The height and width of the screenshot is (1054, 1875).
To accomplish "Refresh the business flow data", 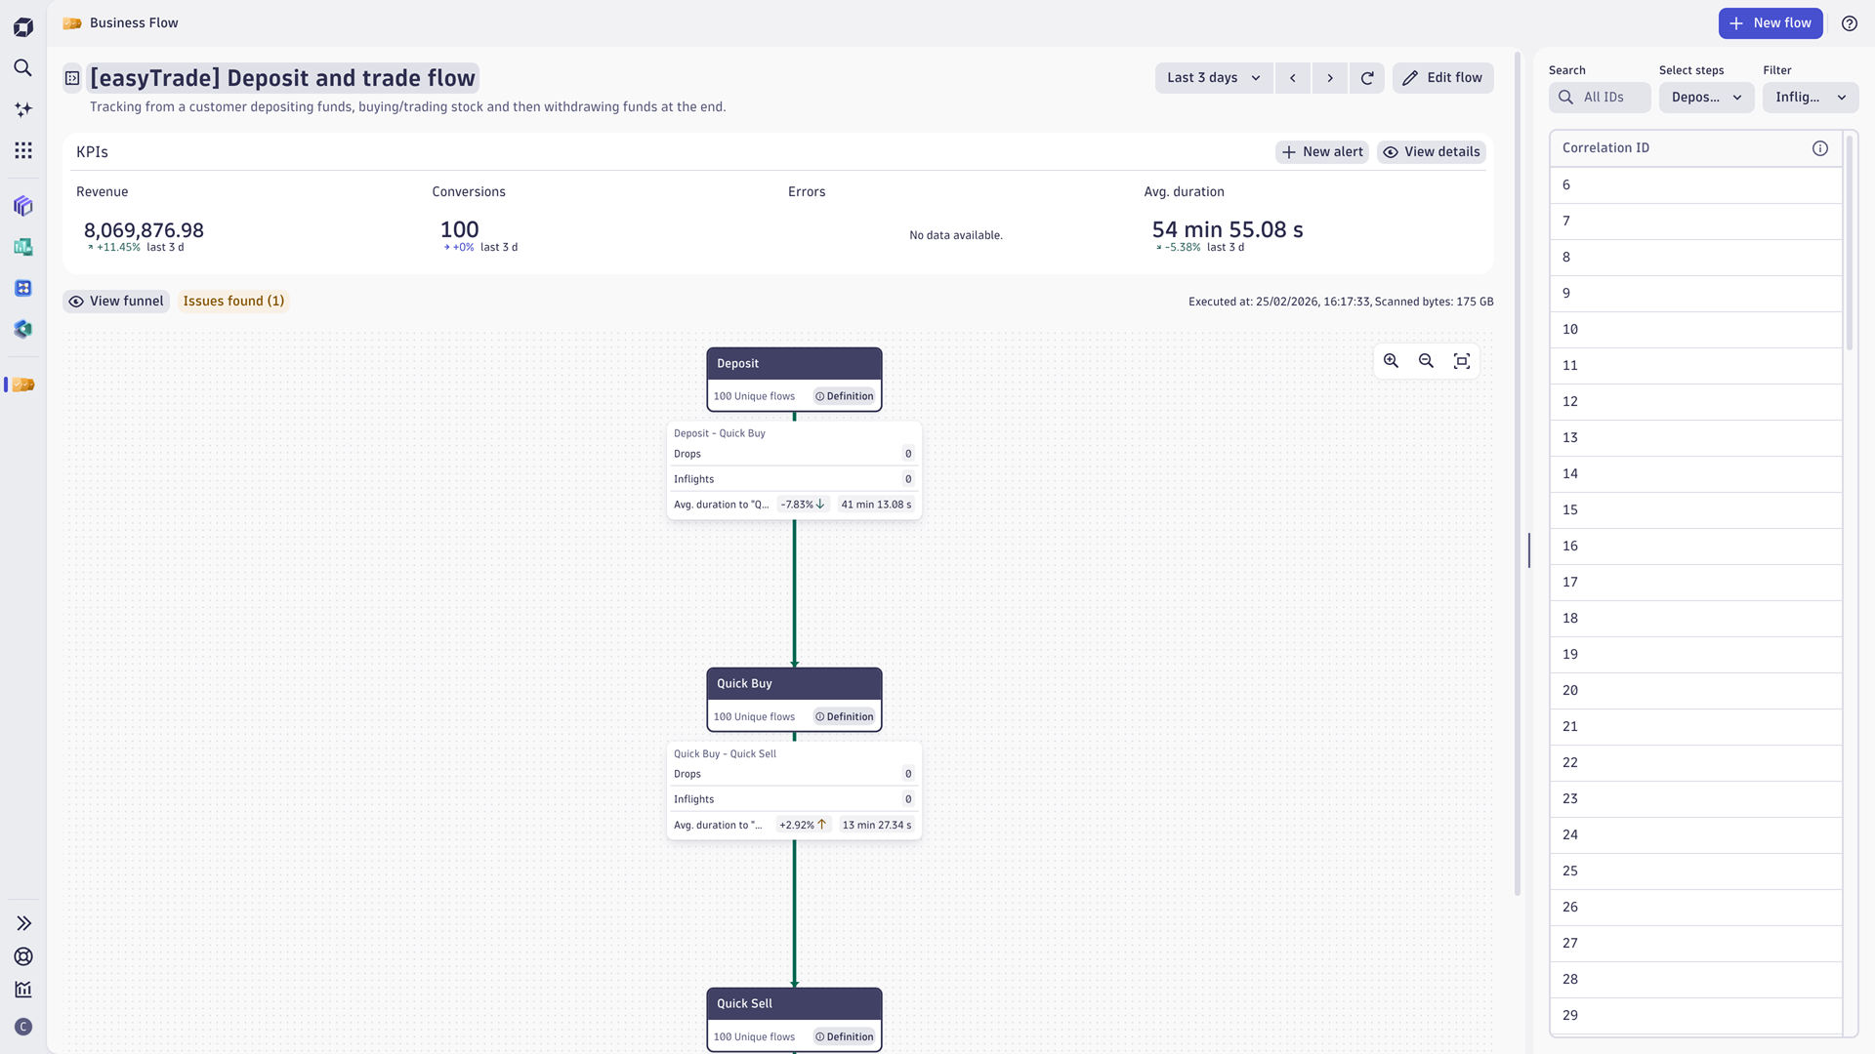I will click(x=1367, y=78).
